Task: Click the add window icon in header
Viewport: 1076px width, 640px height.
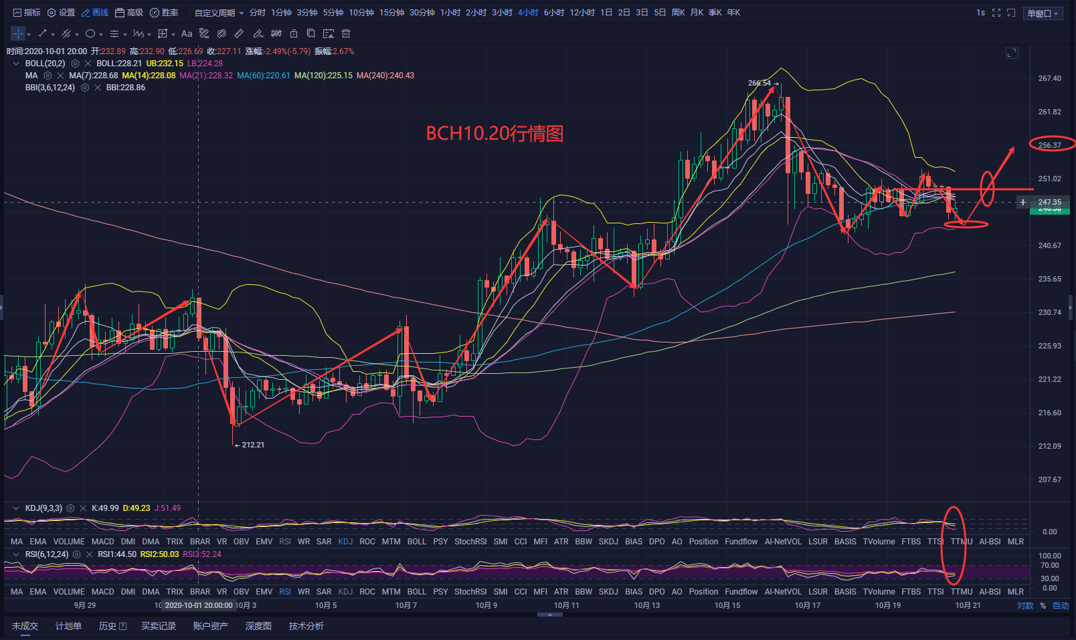Action: pos(1011,13)
